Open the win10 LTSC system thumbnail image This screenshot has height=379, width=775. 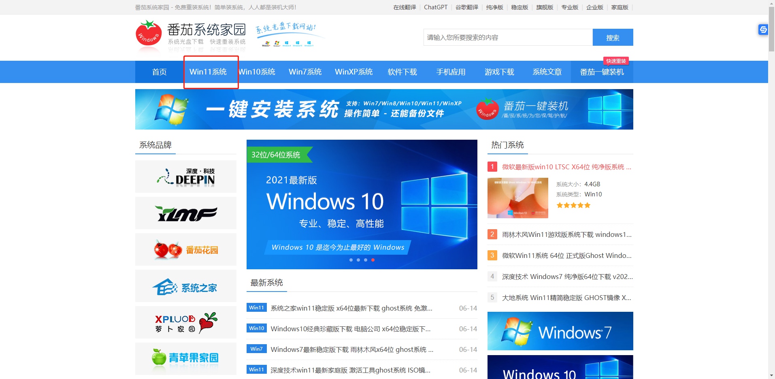pos(517,198)
